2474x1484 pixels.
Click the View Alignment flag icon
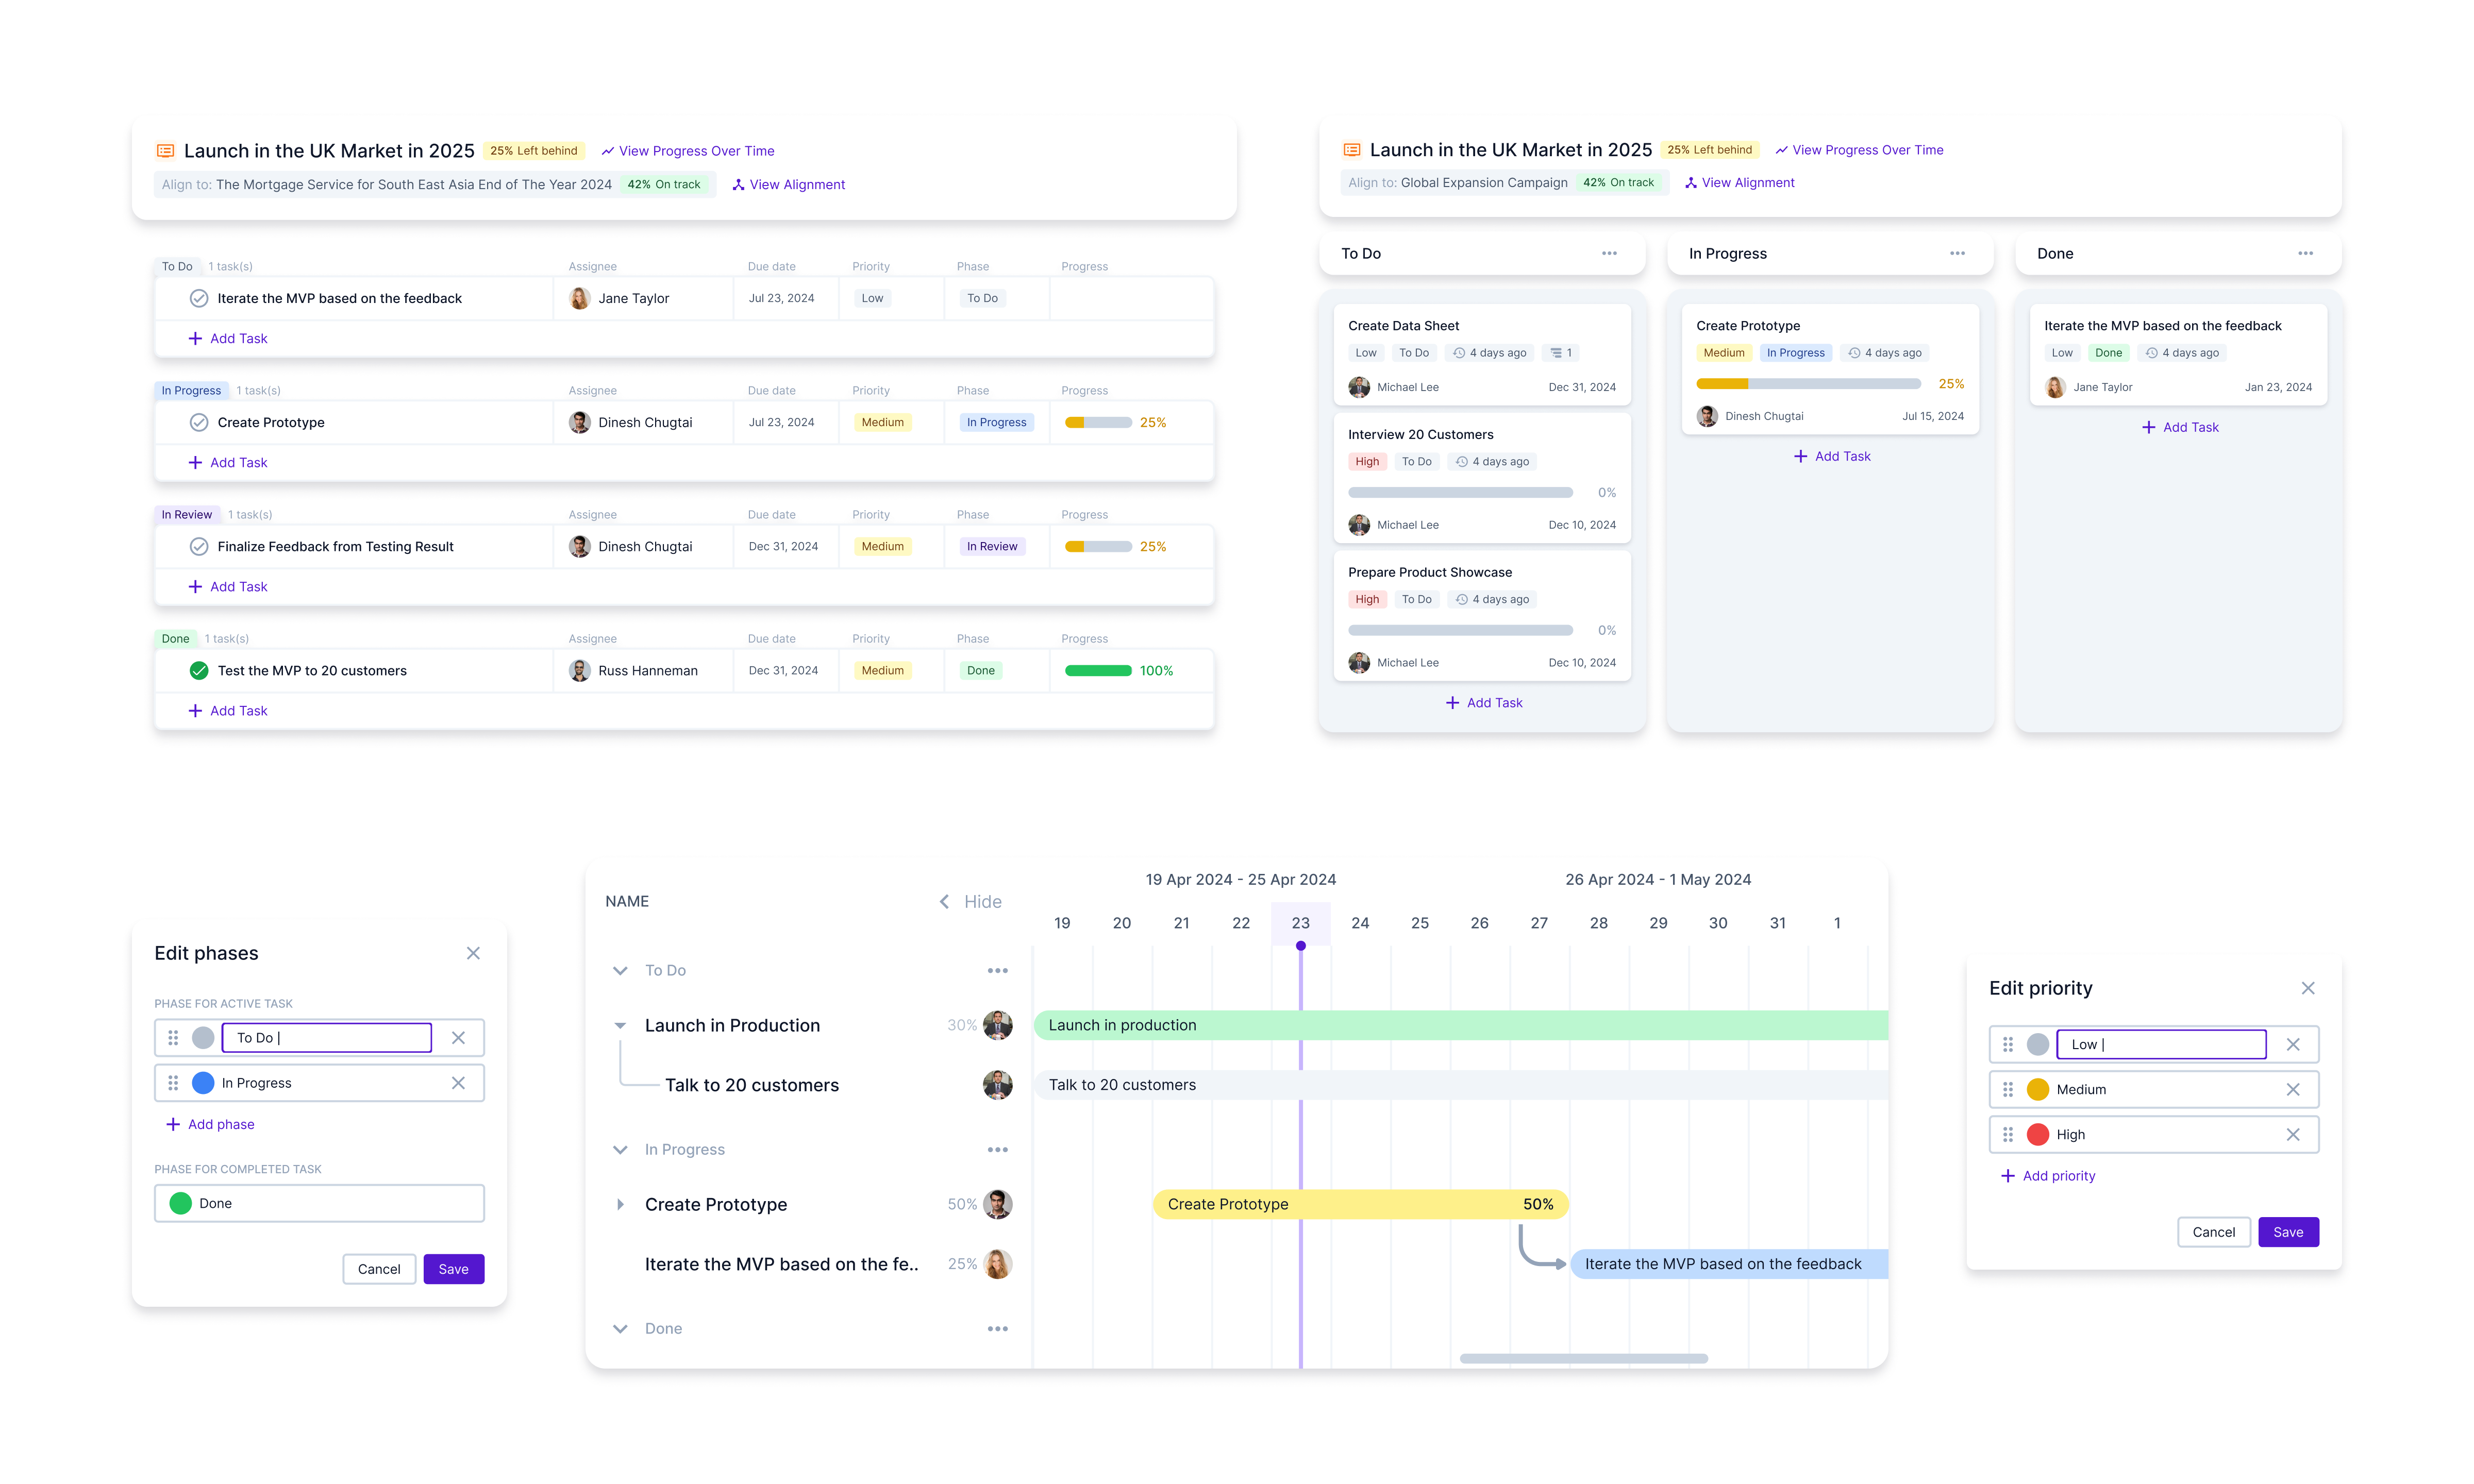(739, 185)
